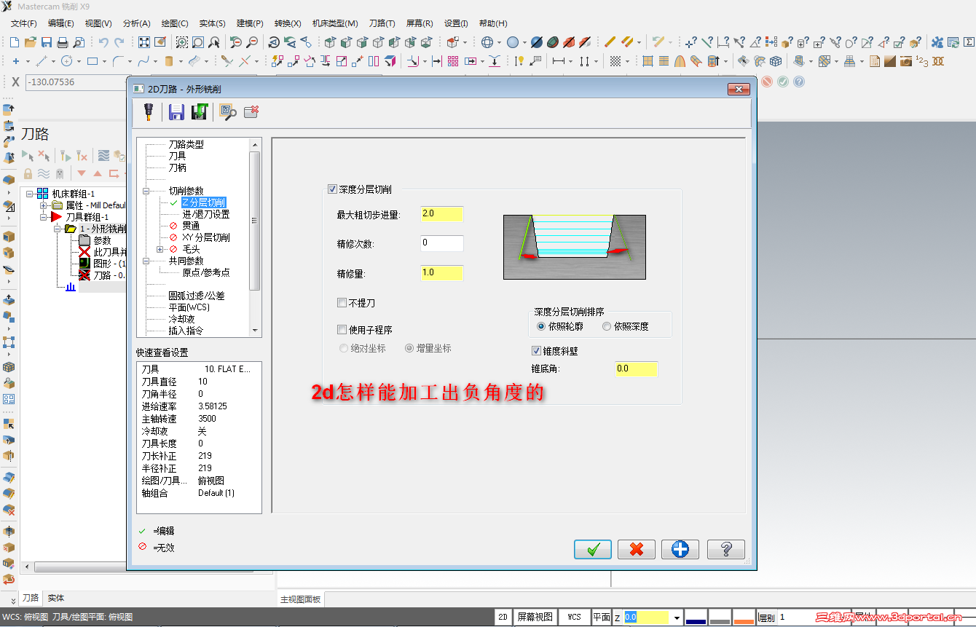
Task: Click the lock icon in toolpath manager
Action: coord(28,173)
